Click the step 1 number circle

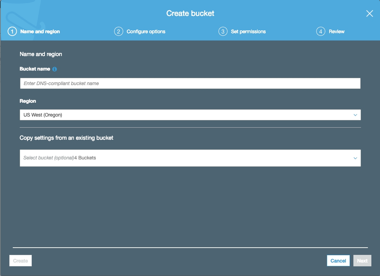pos(12,31)
